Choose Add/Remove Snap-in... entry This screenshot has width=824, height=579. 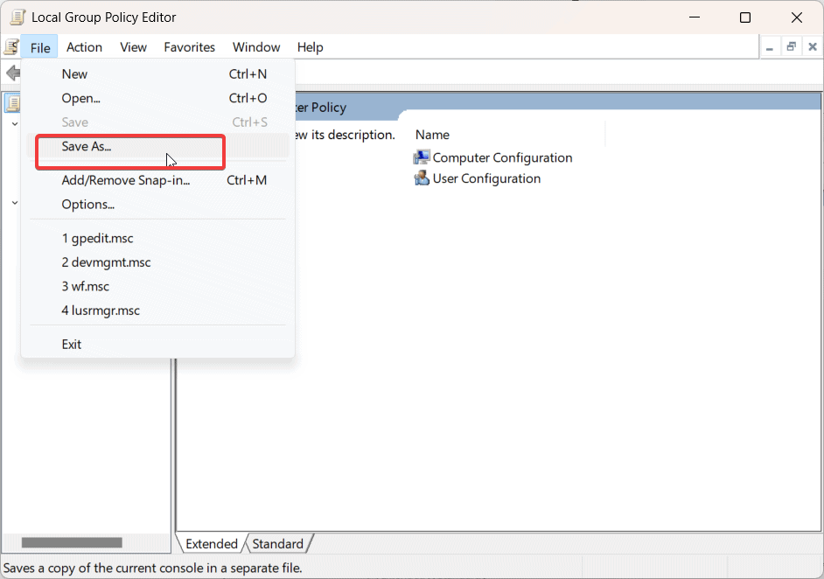(x=157, y=180)
